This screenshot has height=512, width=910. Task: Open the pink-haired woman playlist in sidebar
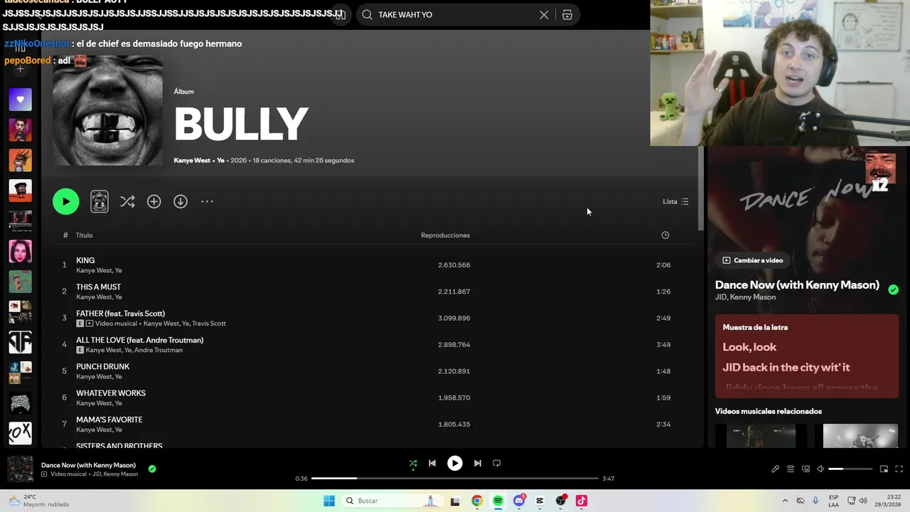pos(20,251)
